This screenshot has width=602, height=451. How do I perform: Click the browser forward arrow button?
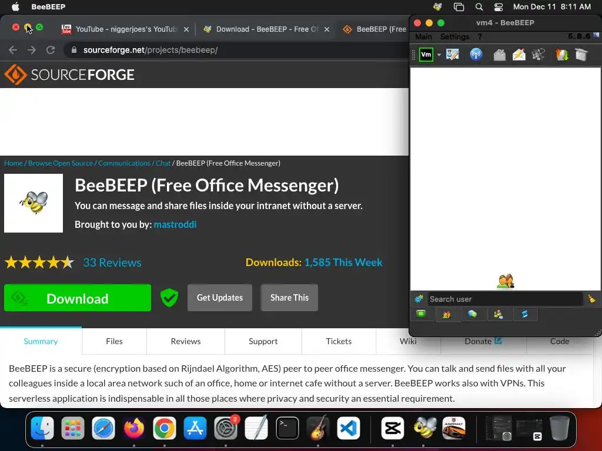[x=32, y=50]
